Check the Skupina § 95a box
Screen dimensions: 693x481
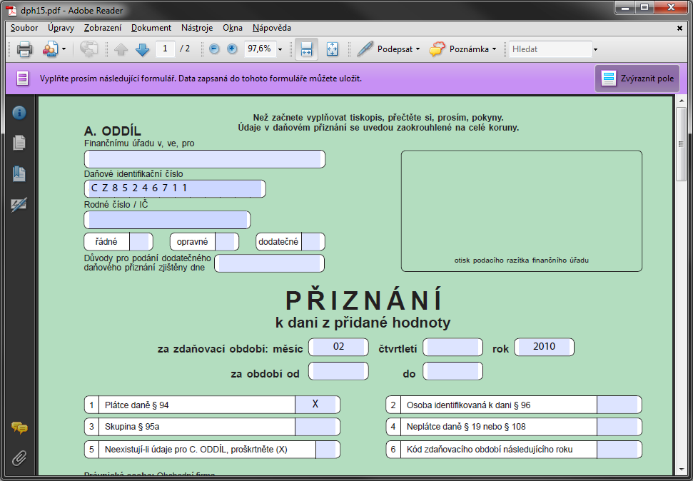coord(317,427)
